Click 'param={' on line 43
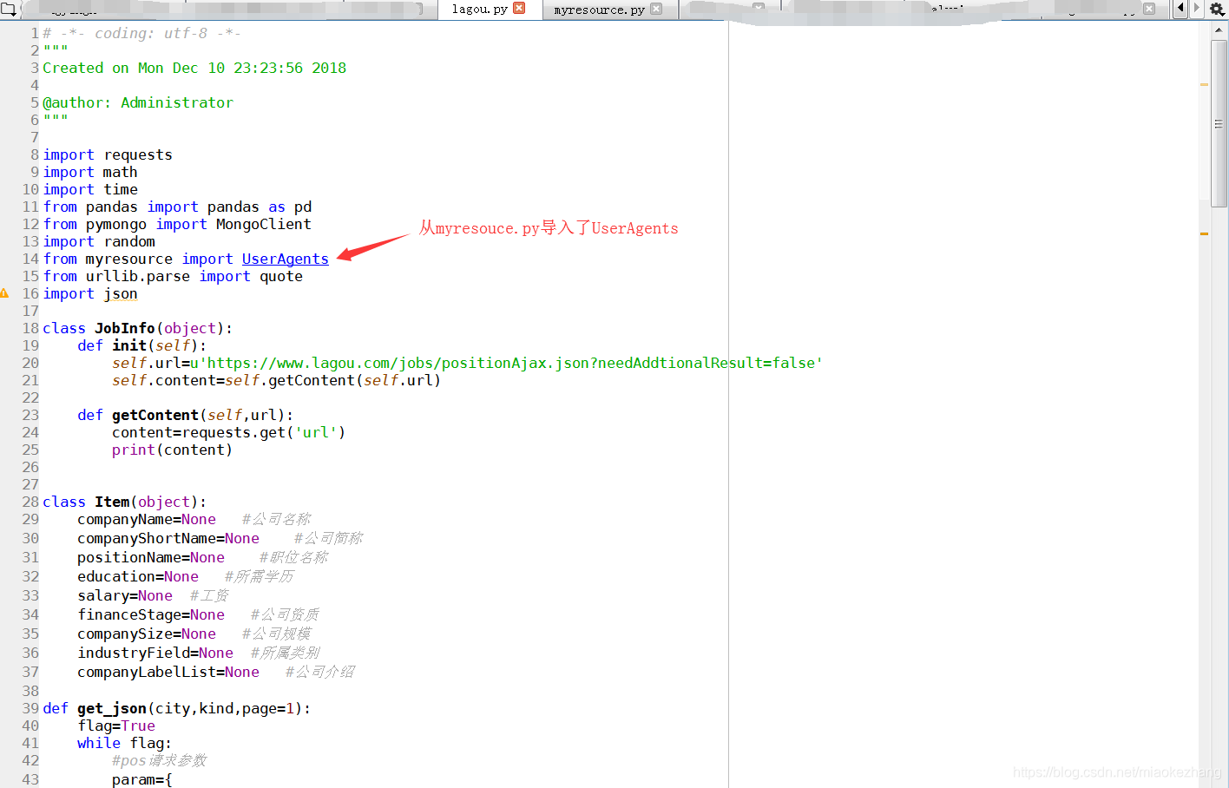1229x788 pixels. [141, 779]
